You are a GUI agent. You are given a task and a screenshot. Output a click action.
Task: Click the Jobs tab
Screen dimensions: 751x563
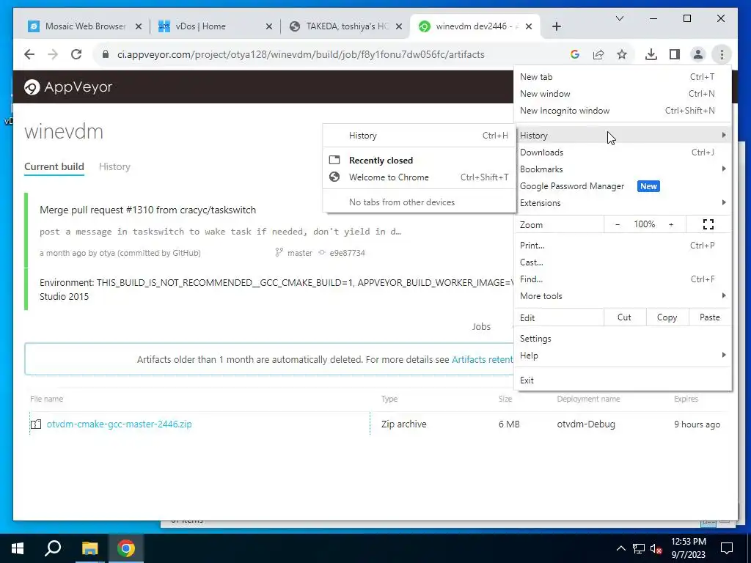click(x=481, y=326)
